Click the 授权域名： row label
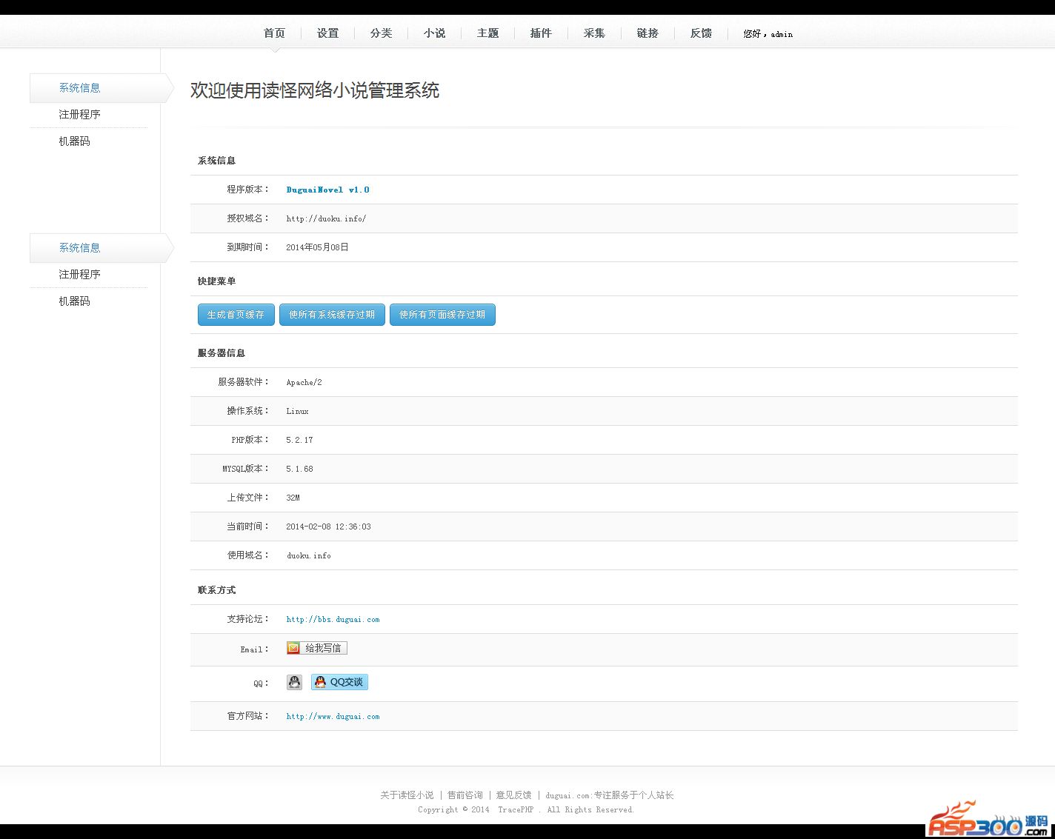This screenshot has height=839, width=1055. point(248,218)
